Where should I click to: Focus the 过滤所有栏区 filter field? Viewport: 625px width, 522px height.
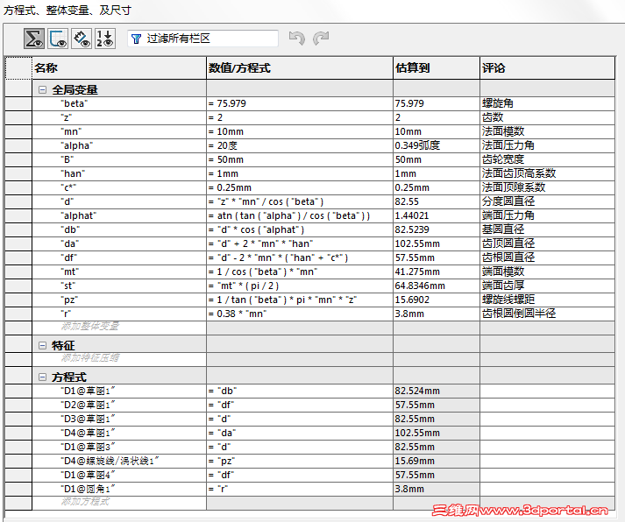pyautogui.click(x=202, y=39)
